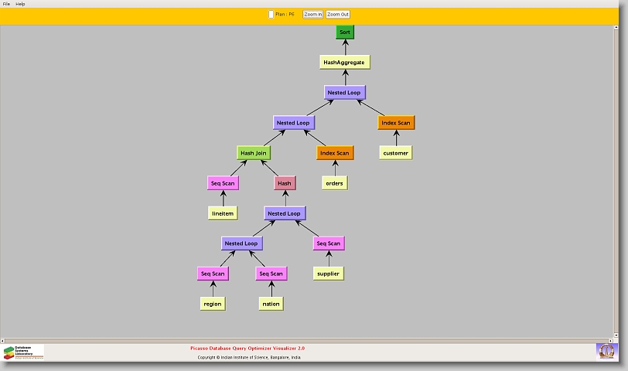628x371 pixels.
Task: Select the red Hash node
Action: point(285,183)
